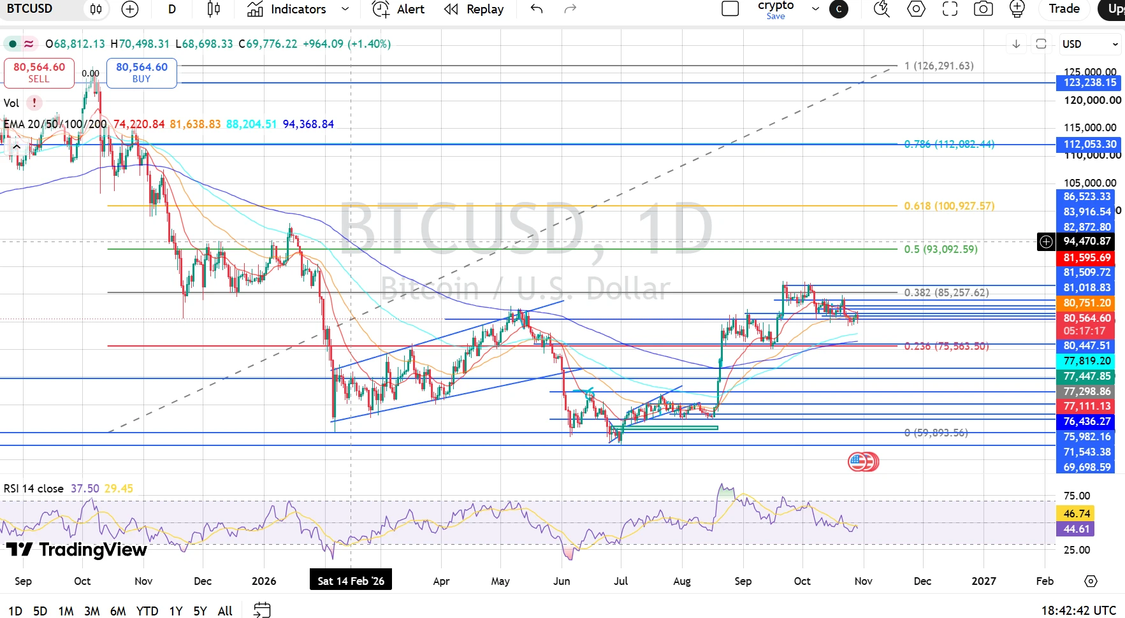Viewport: 1125px width, 618px height.
Task: Toggle the pane maximize icon beside USD
Action: (1041, 44)
